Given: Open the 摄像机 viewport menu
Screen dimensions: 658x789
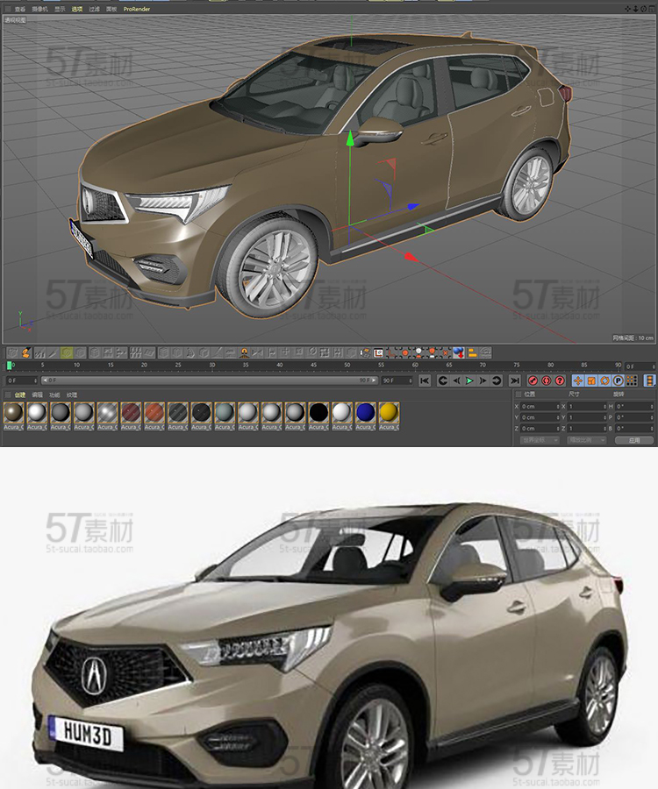Looking at the screenshot, I should 39,9.
